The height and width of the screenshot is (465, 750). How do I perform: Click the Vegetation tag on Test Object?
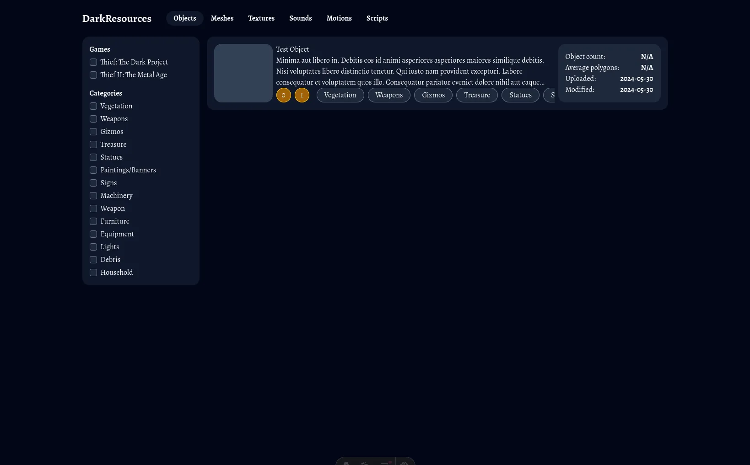[x=340, y=95]
